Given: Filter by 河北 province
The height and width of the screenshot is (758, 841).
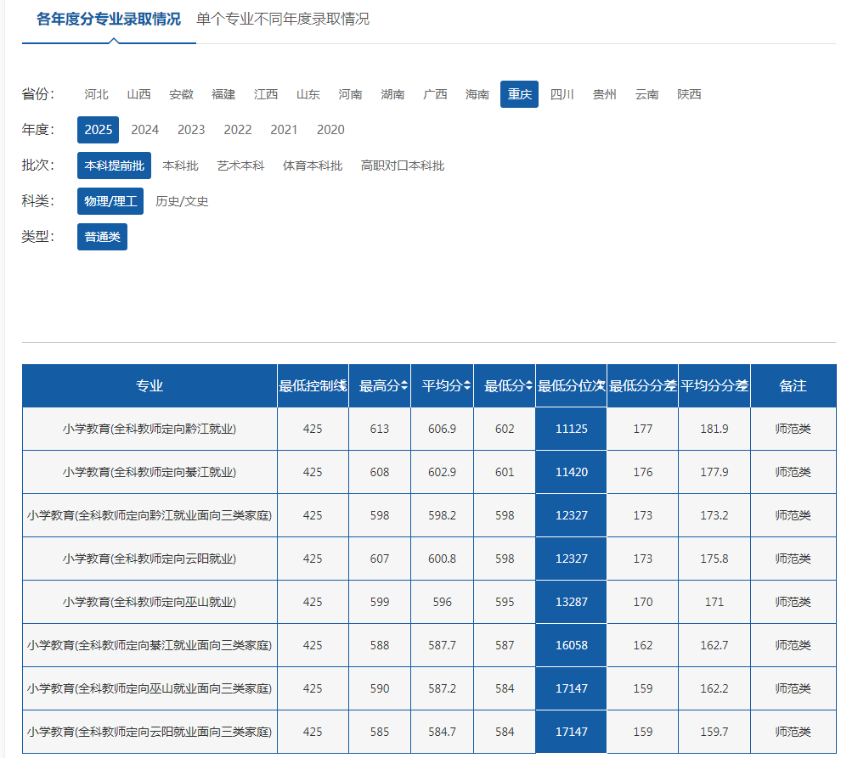Looking at the screenshot, I should [x=97, y=94].
